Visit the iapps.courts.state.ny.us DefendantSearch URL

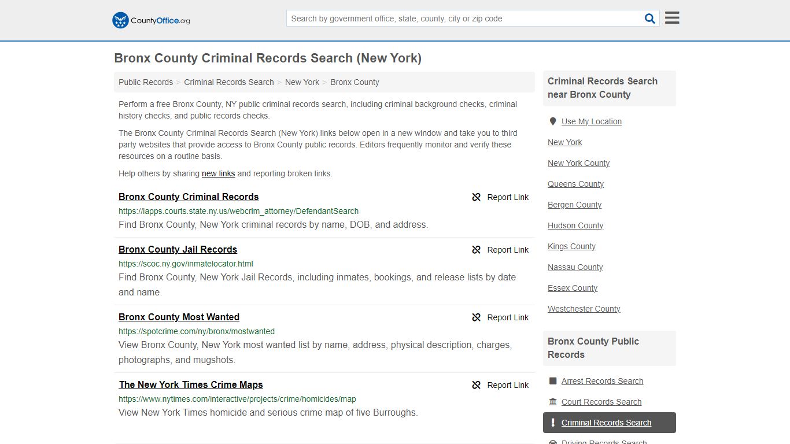coord(238,211)
